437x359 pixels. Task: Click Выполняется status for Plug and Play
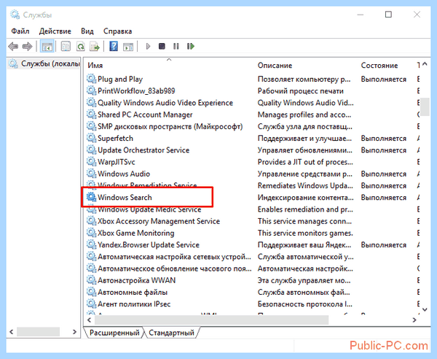[384, 79]
